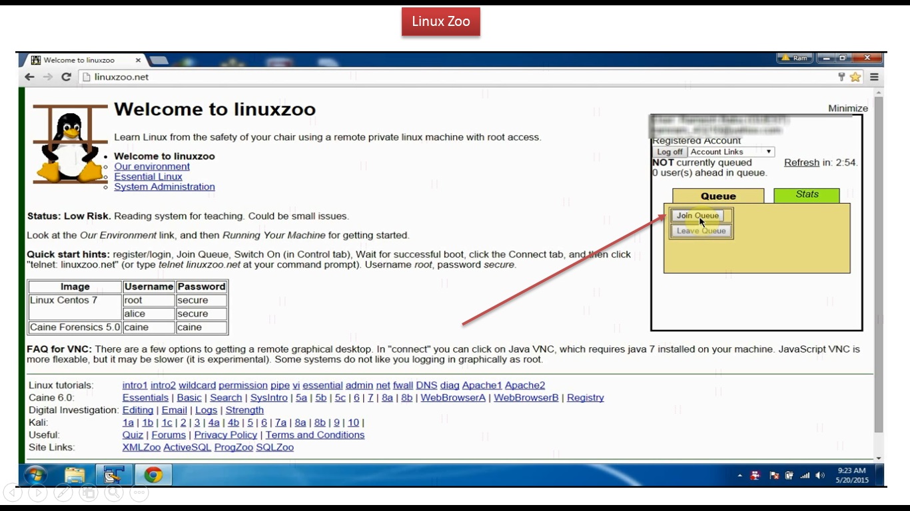Open the Chrome hamburger menu
Viewport: 910px width, 511px height.
[x=874, y=77]
